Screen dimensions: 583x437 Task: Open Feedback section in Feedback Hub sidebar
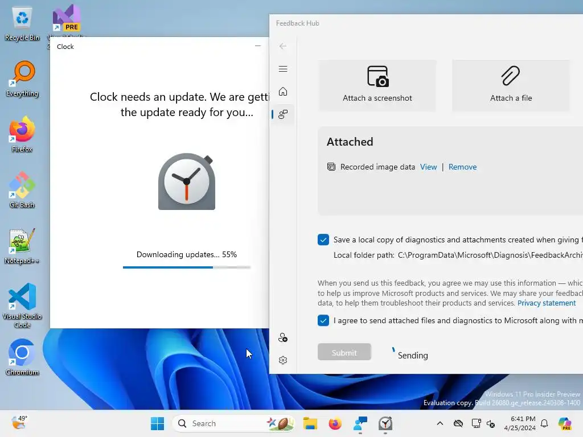pos(283,114)
